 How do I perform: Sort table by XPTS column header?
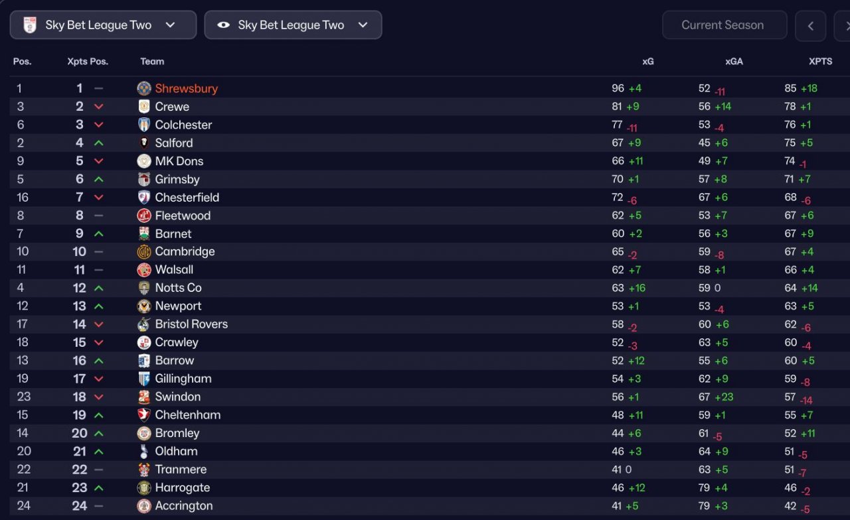pos(820,61)
